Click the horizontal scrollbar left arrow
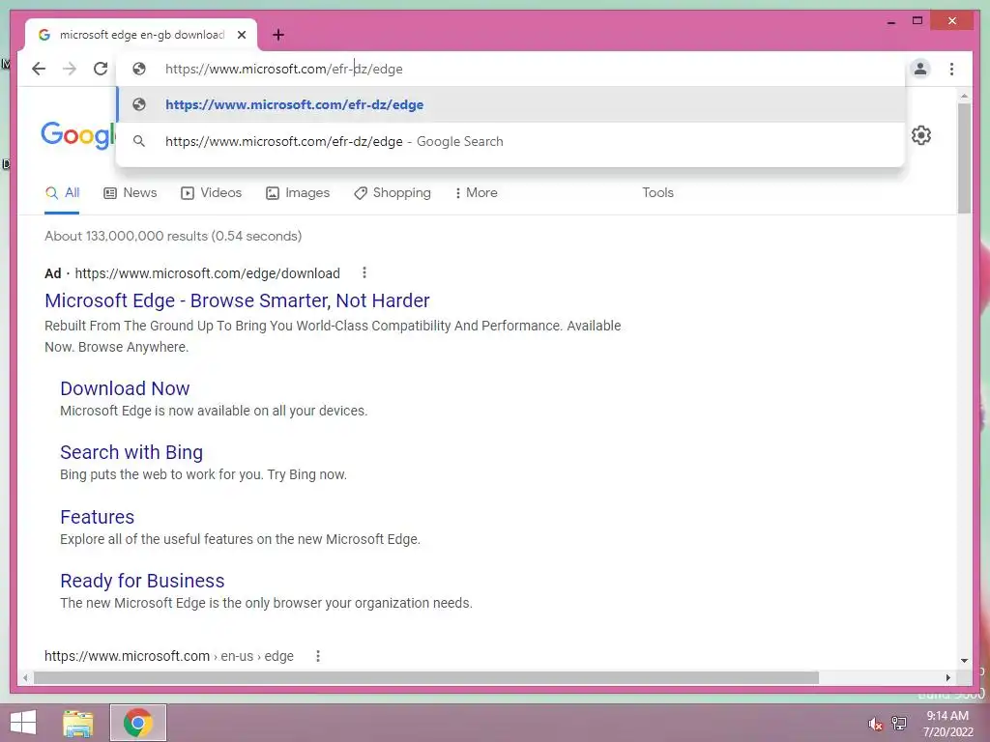990x742 pixels. (25, 677)
